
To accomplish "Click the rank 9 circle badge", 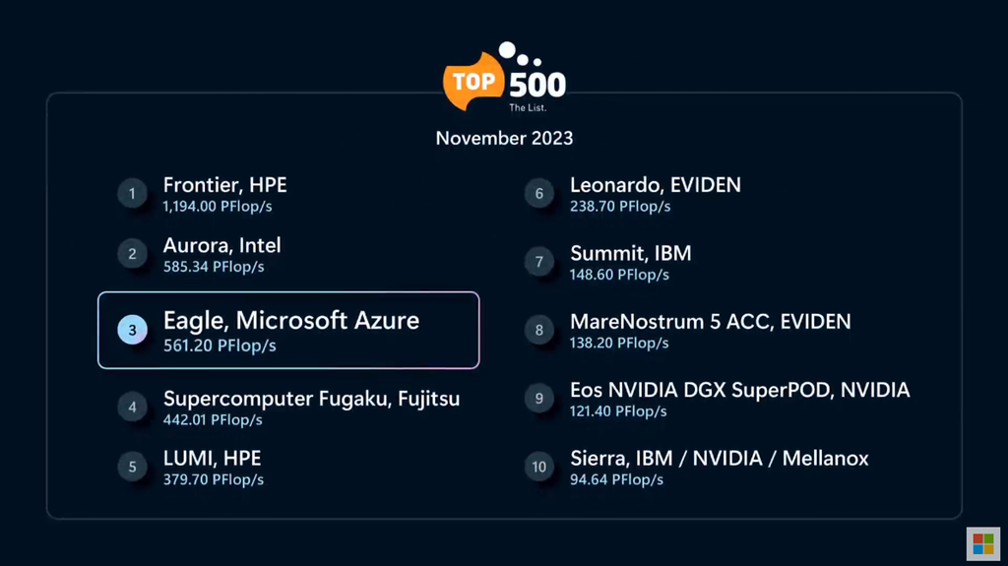I will coord(539,399).
